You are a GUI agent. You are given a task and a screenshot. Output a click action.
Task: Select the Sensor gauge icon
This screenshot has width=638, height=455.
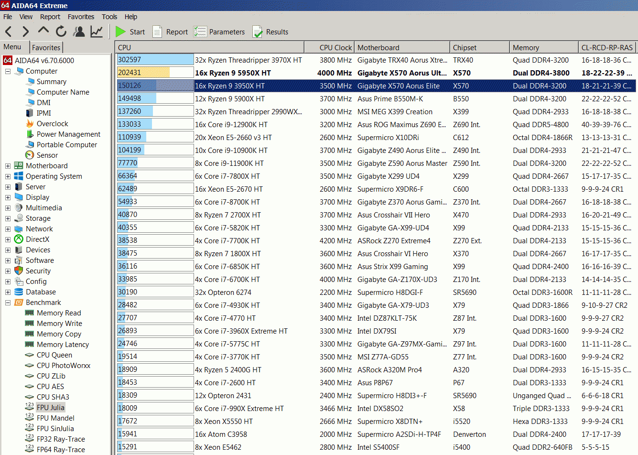(x=30, y=155)
